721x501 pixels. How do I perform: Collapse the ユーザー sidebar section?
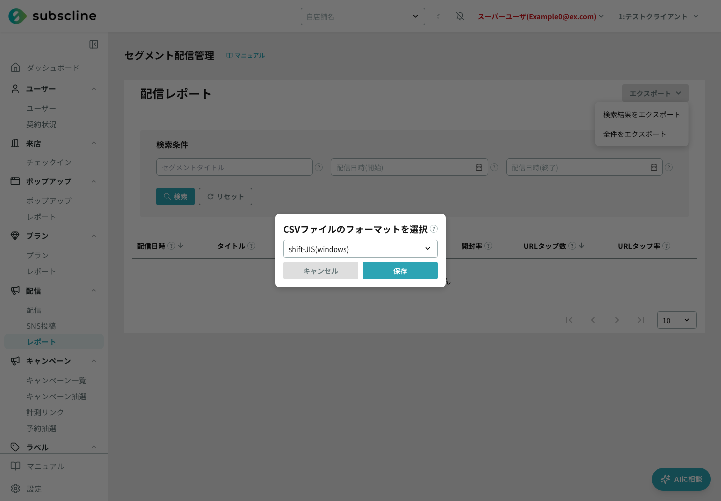coord(93,89)
